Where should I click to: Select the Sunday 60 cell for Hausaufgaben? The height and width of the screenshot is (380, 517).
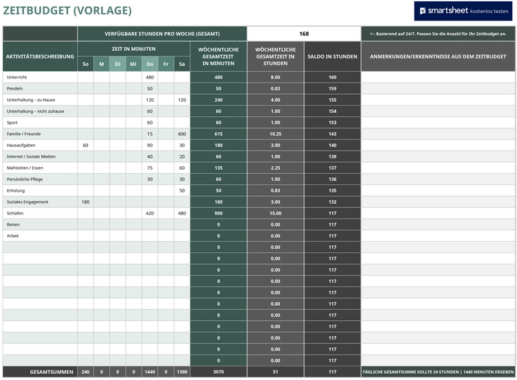[x=85, y=145]
